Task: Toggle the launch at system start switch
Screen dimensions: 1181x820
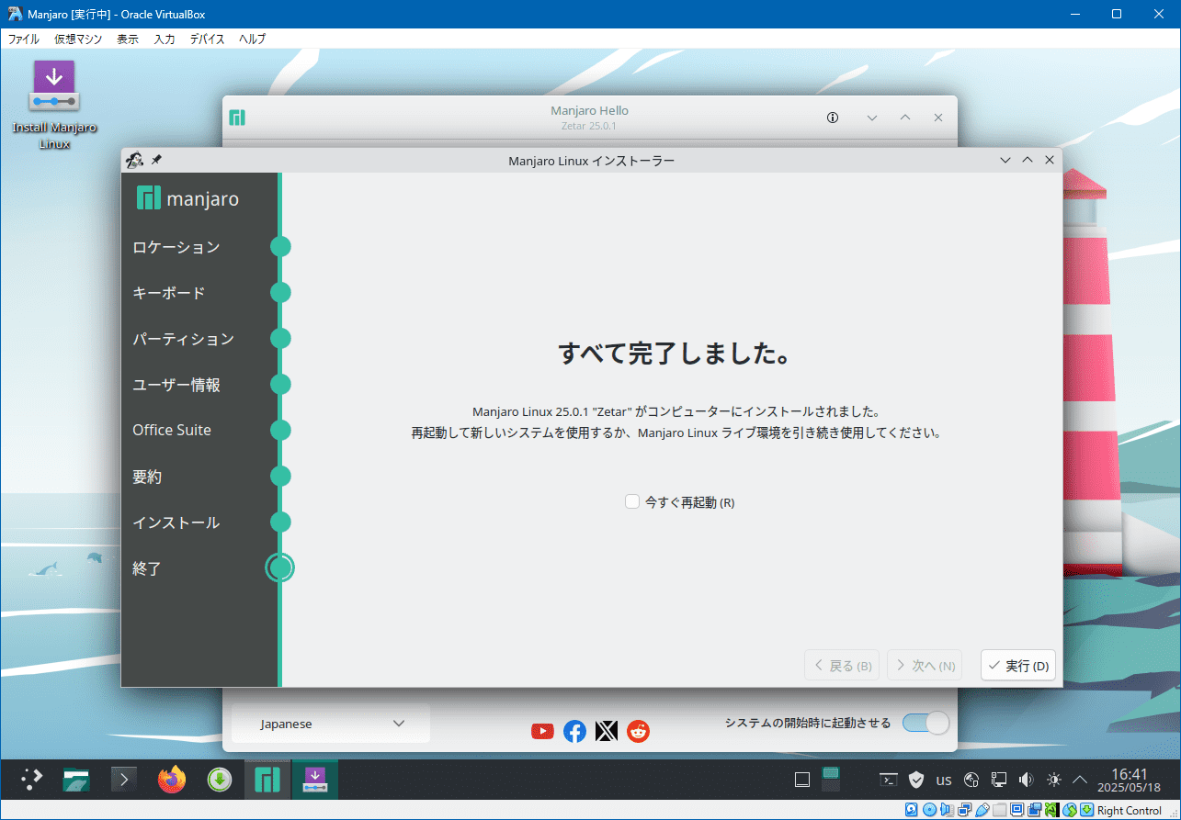Action: 925,724
